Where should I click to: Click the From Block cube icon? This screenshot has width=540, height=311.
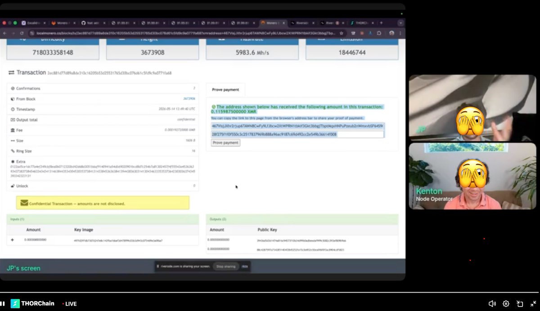12,99
